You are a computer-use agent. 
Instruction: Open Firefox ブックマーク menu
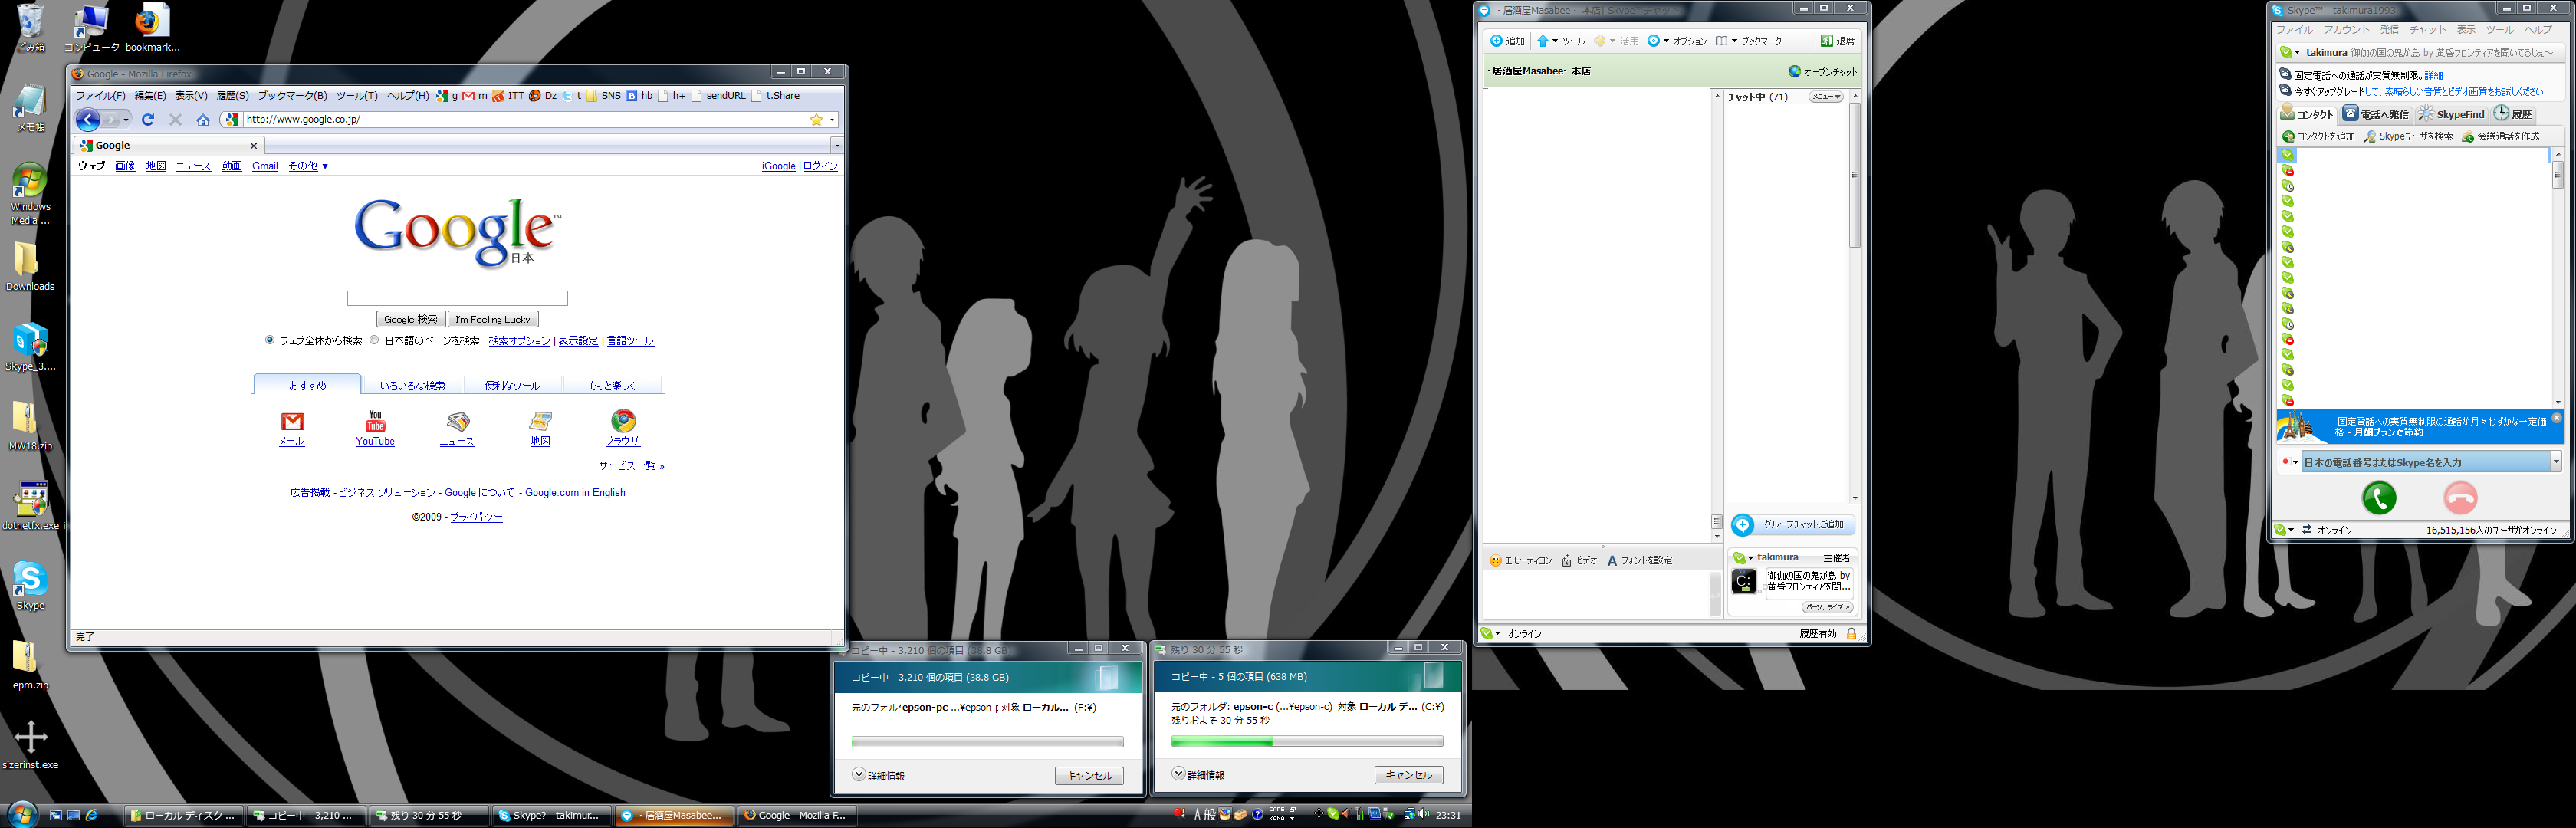coord(292,96)
